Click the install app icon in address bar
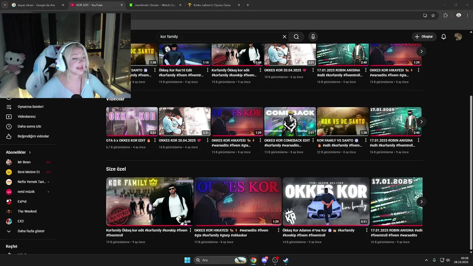473x266 pixels. (x=425, y=16)
